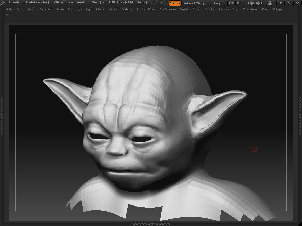Image resolution: width=302 pixels, height=226 pixels.
Task: Open the Picker menu
Action: tap(152, 9)
